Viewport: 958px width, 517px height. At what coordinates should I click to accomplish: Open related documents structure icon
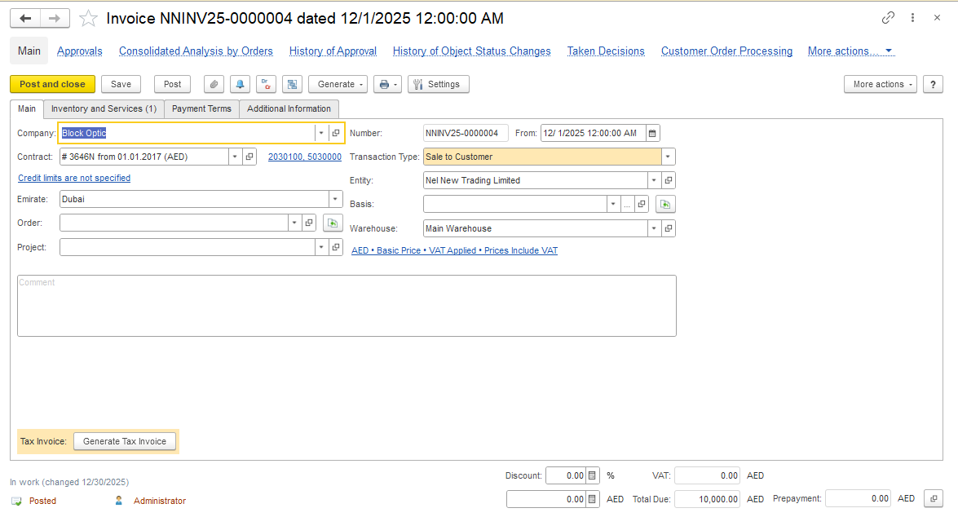(x=293, y=84)
